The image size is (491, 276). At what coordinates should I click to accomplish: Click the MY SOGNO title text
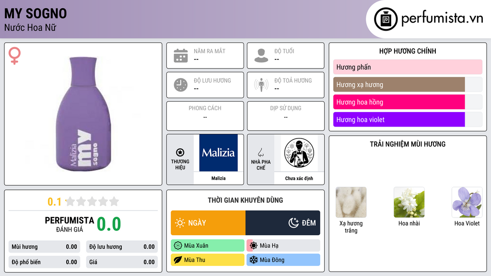pos(35,14)
